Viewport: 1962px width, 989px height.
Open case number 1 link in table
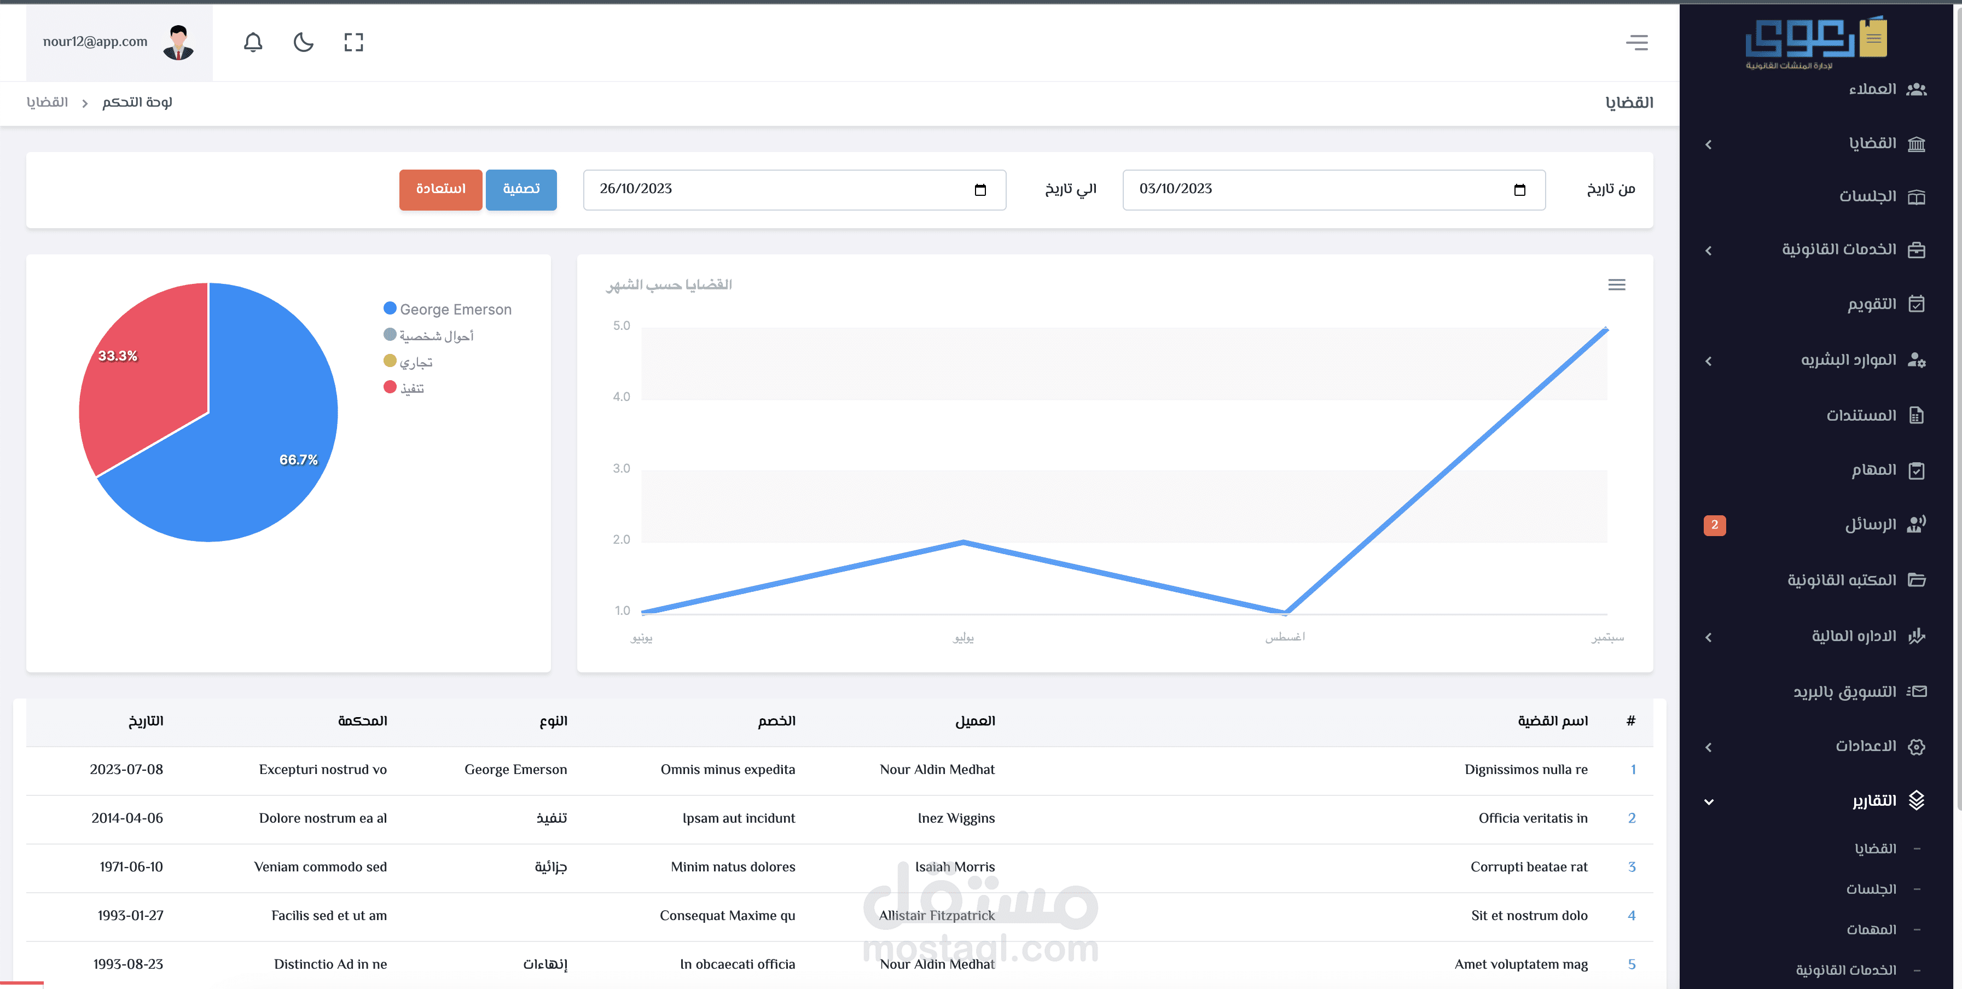[1632, 770]
